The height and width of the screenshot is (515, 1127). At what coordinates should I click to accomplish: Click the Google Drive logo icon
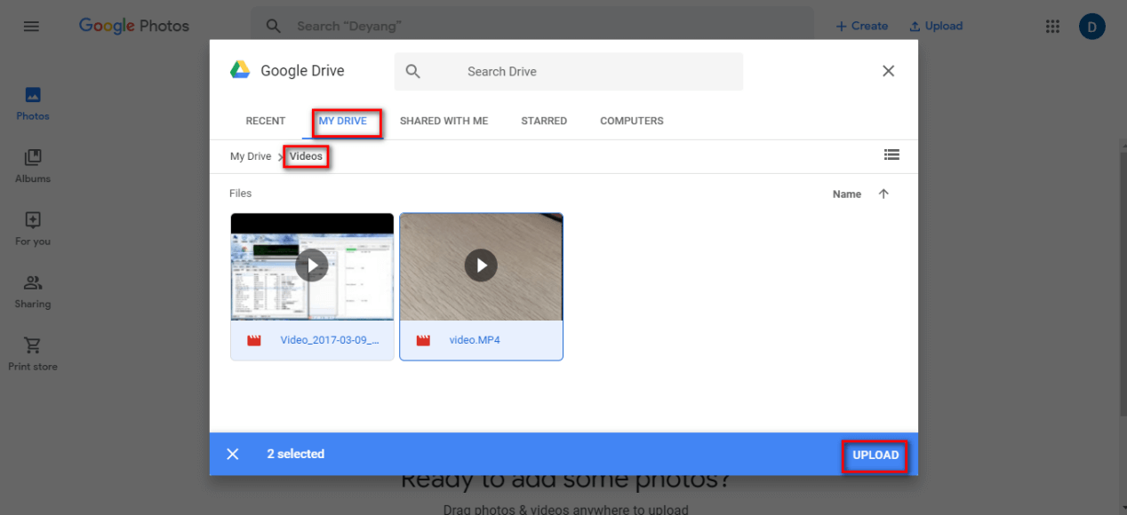(240, 71)
